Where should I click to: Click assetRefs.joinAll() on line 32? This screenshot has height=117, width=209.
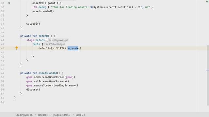(x=47, y=3)
